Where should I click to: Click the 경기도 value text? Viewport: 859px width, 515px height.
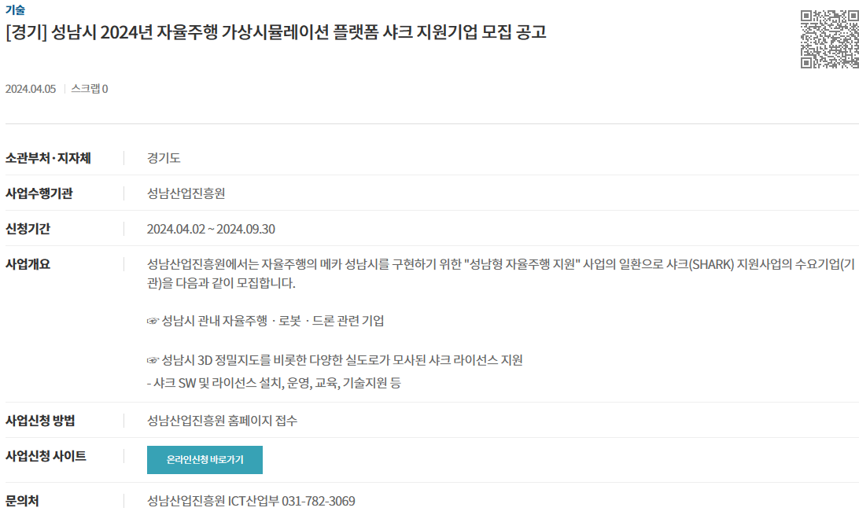pos(164,158)
